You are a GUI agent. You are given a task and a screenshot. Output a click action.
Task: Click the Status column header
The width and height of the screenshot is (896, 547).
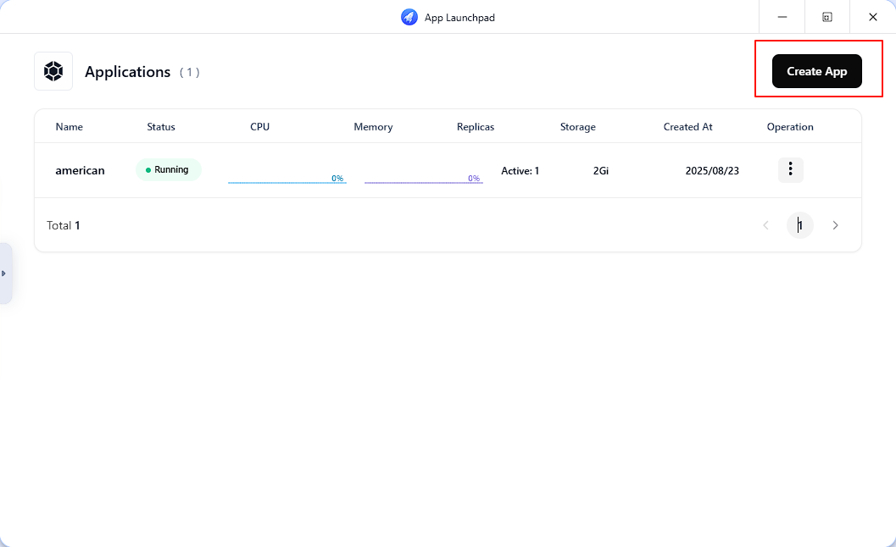[x=161, y=127]
